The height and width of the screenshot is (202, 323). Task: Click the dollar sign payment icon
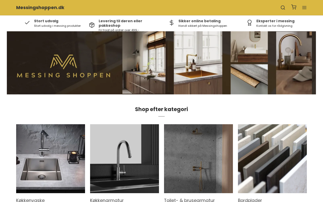click(x=172, y=23)
